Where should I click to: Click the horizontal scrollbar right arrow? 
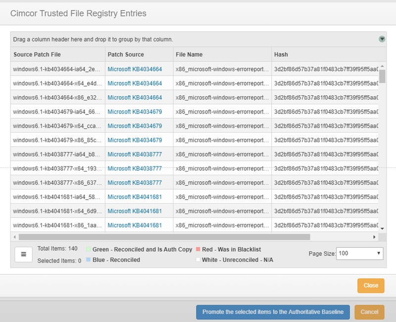pos(374,237)
